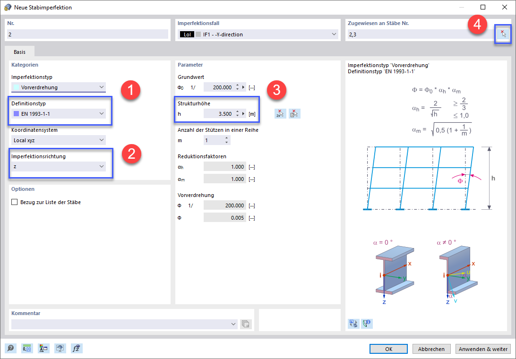Viewport: 516px width, 359px height.
Task: Expand the Kommentar dropdown
Action: 233,324
